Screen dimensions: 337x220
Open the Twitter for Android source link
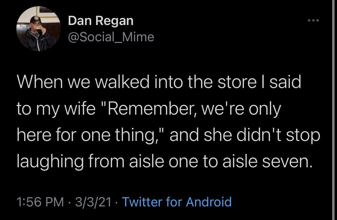click(177, 202)
